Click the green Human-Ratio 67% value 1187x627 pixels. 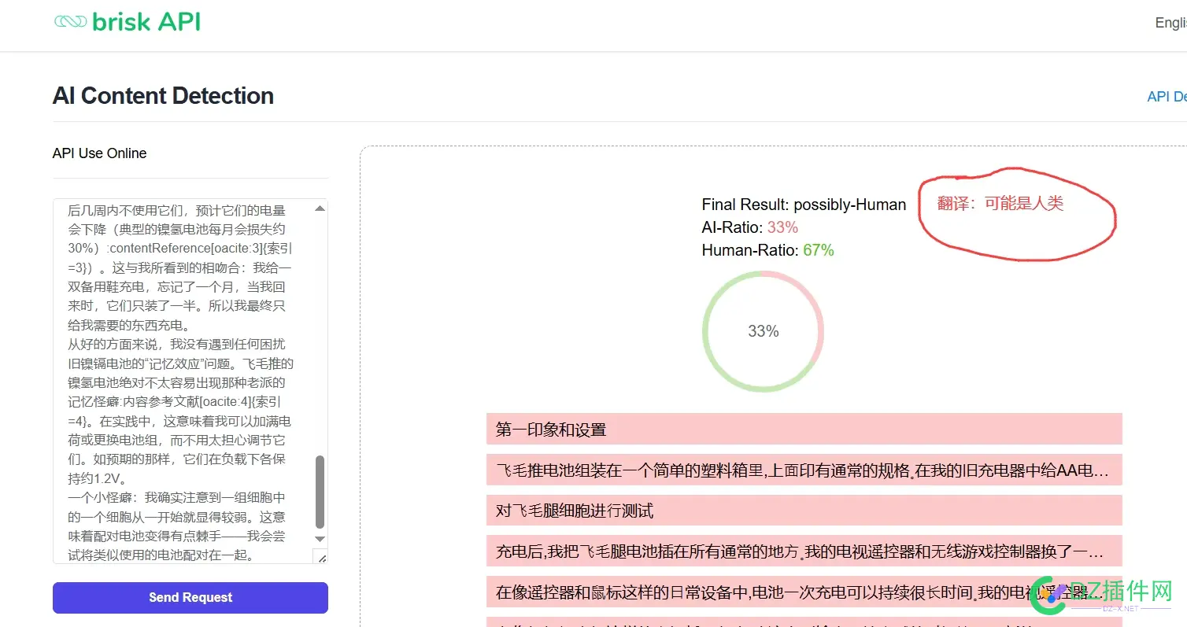(x=818, y=250)
